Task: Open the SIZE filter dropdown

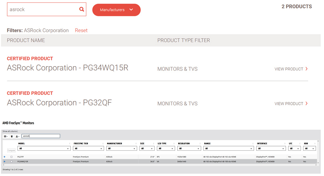Action: click(x=147, y=148)
